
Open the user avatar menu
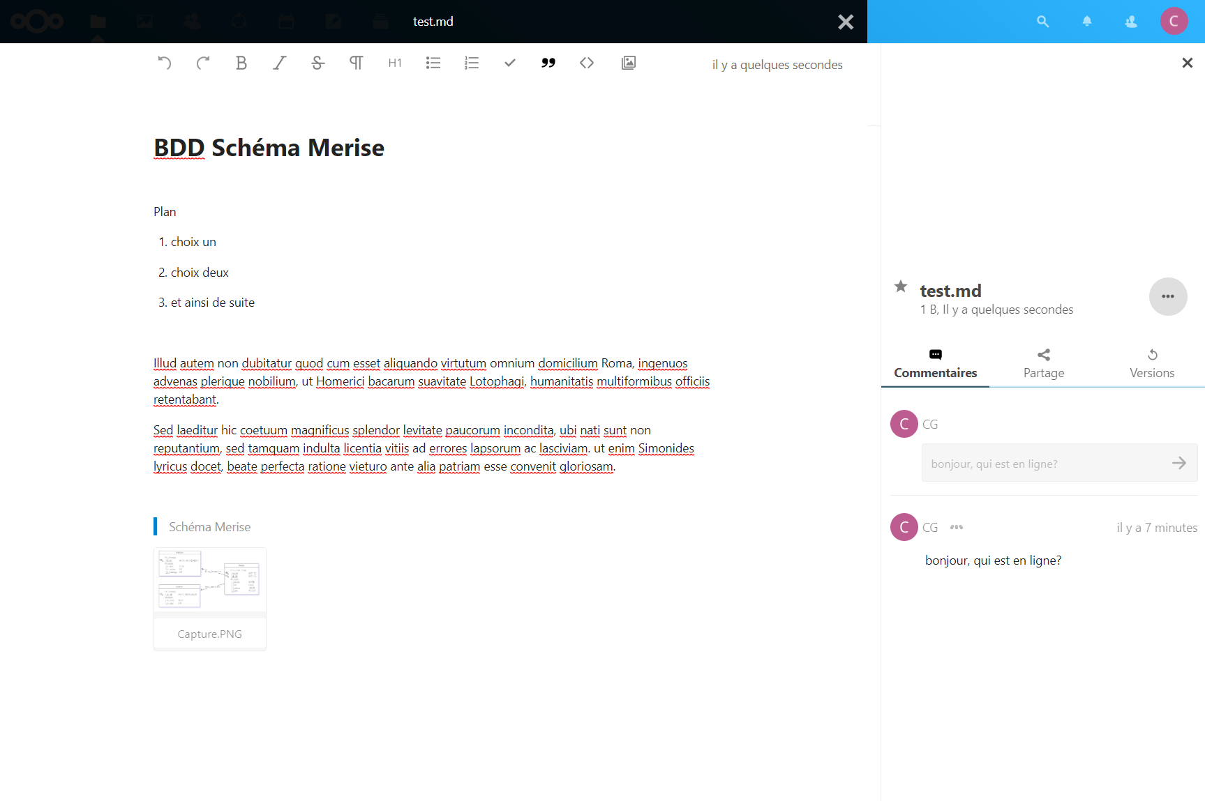[1174, 21]
